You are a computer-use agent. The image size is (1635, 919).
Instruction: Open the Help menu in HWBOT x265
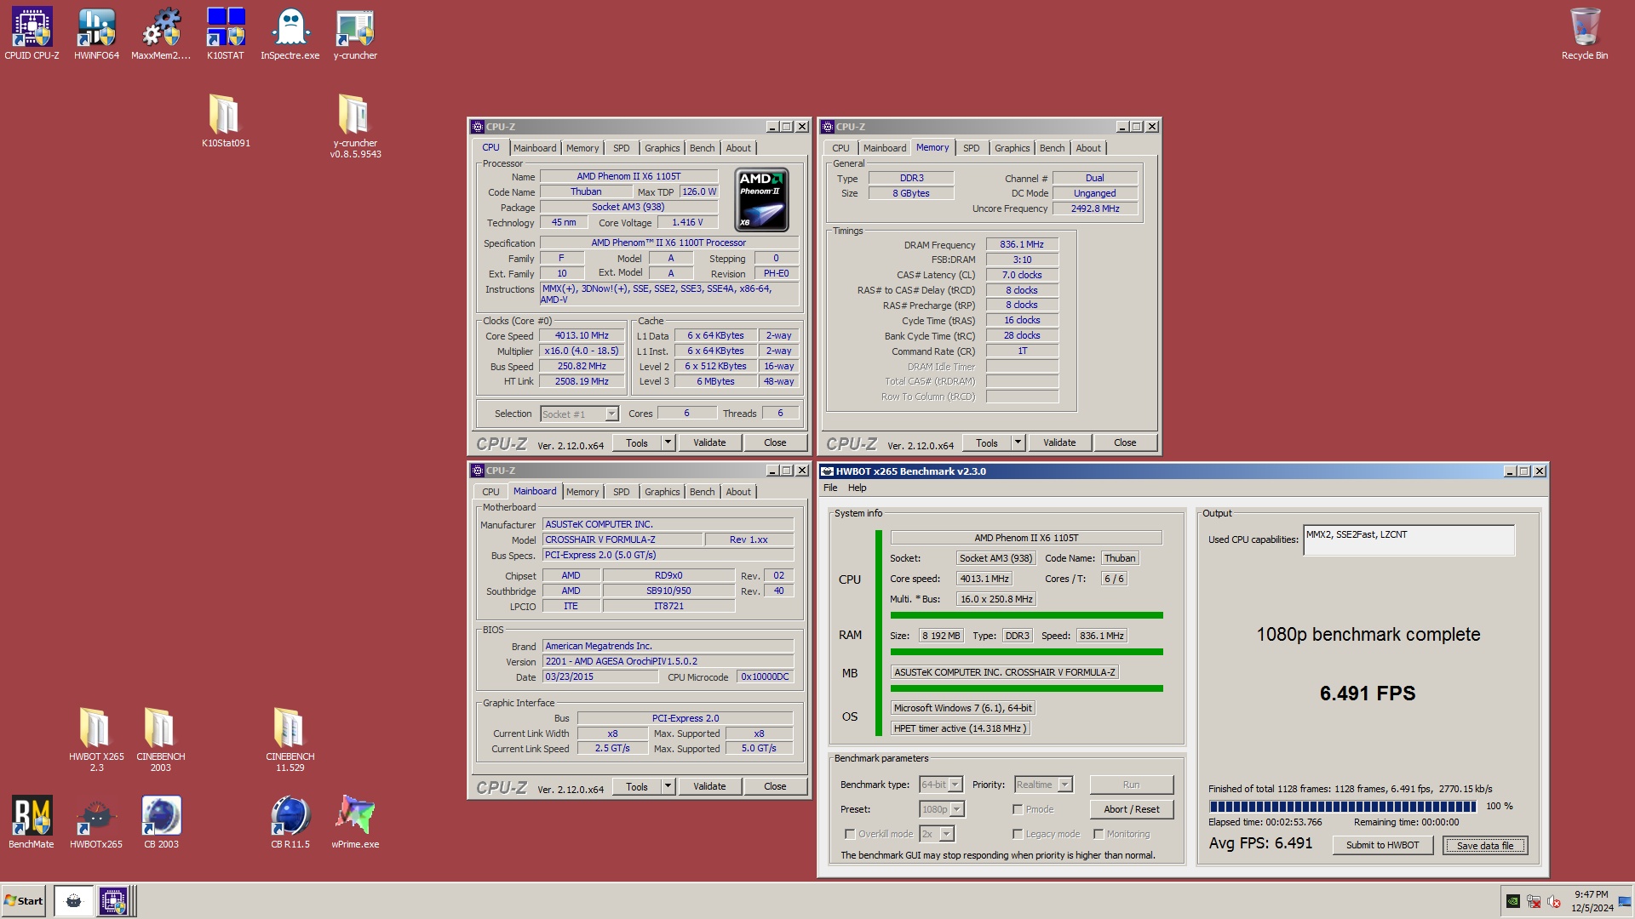click(858, 488)
